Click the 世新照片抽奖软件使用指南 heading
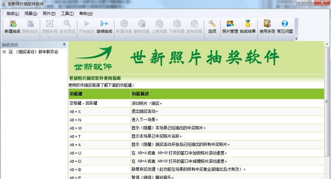Screen dimensions: 331x179 [x=95, y=78]
